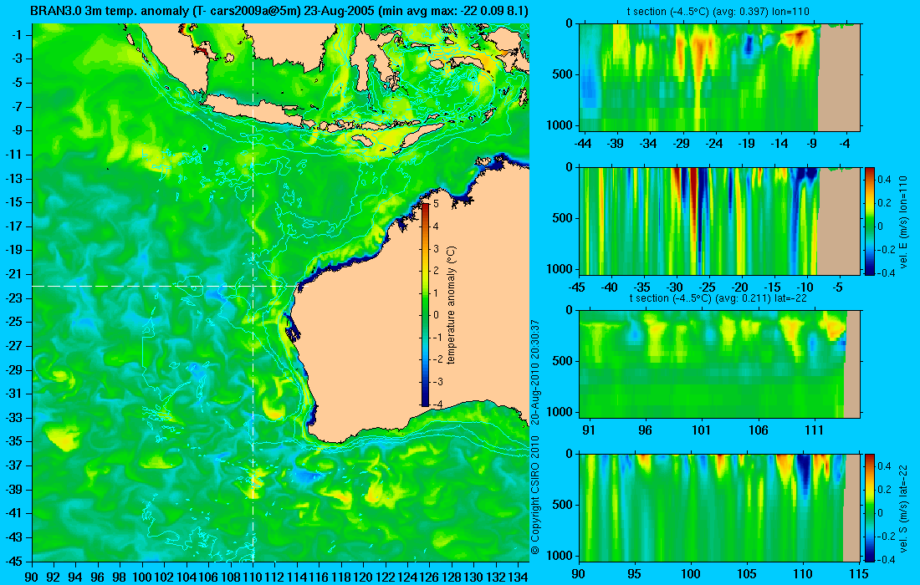Click the 't section lat=-22' panel title
Screen dimensions: 920x585
click(718, 298)
